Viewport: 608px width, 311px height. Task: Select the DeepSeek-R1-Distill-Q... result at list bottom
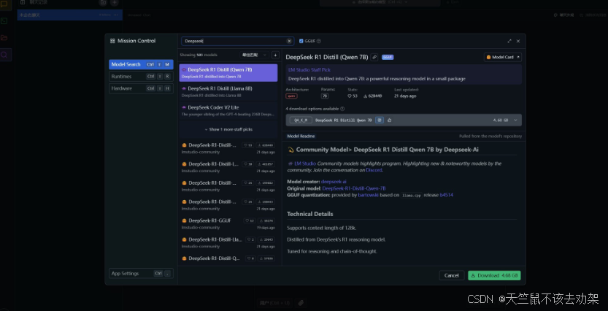click(228, 258)
